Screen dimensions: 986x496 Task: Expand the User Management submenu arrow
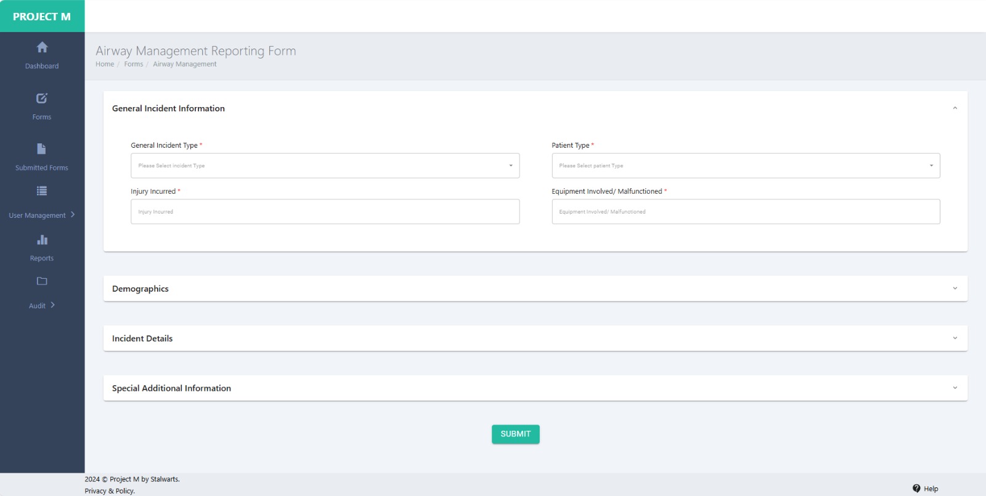(73, 215)
